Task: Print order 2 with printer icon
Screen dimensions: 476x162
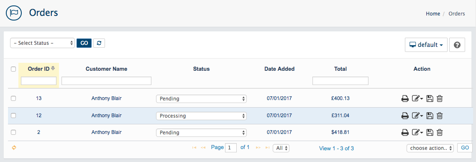Action: (404, 133)
